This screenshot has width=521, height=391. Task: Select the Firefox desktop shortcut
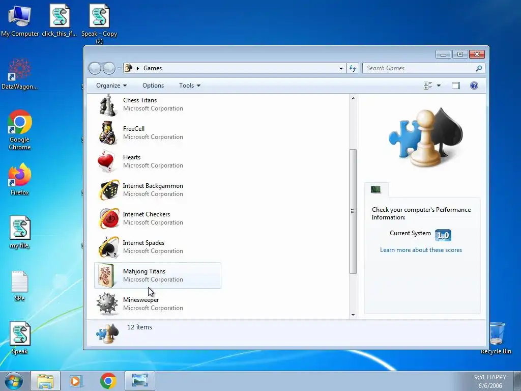pyautogui.click(x=20, y=179)
